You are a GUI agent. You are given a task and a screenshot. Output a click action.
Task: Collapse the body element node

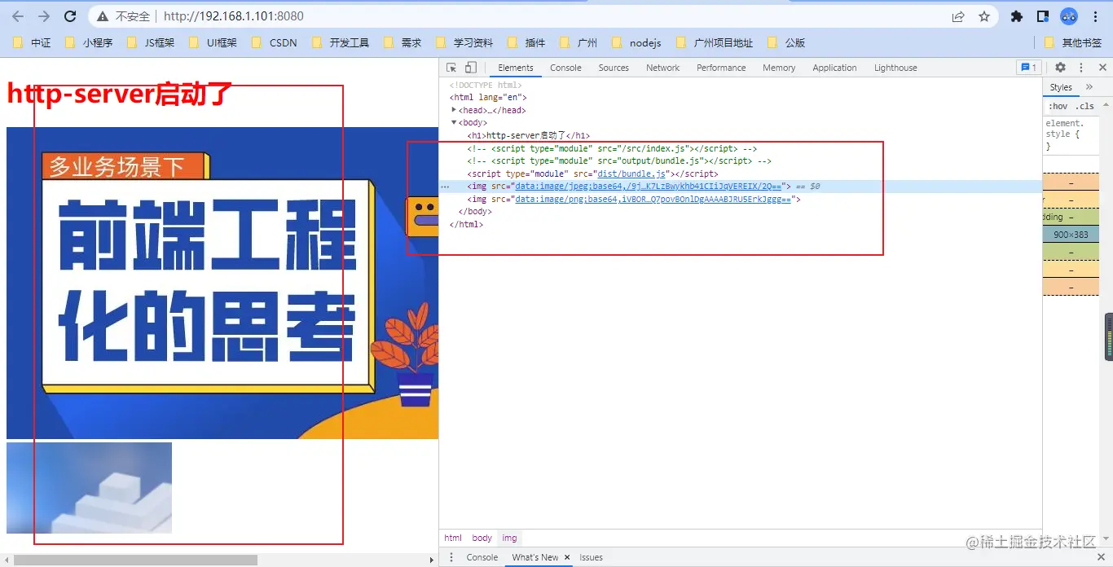(x=454, y=123)
